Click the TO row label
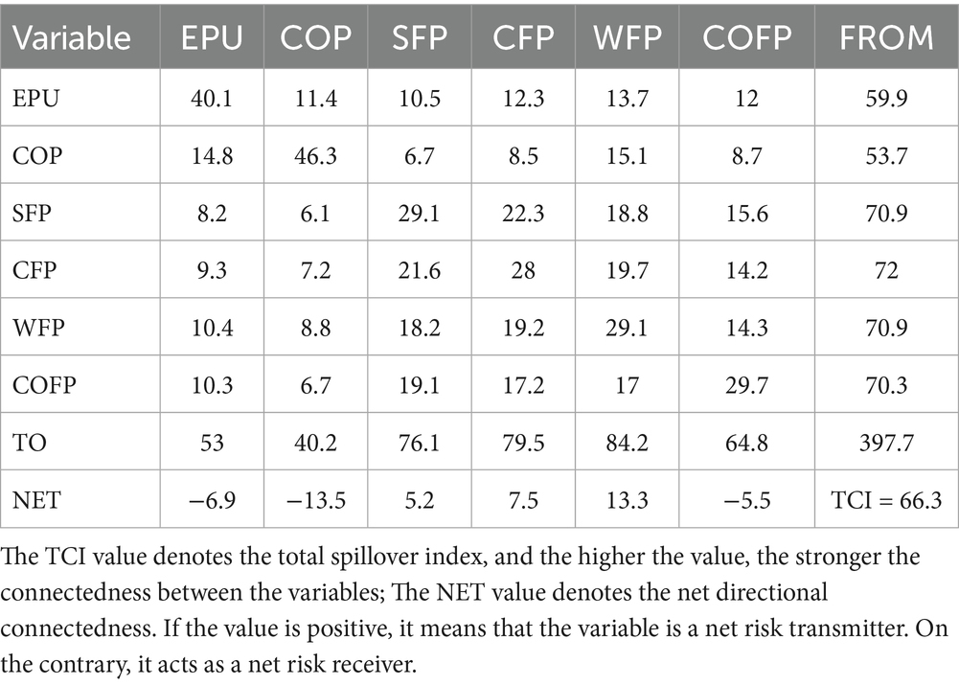 tap(29, 445)
